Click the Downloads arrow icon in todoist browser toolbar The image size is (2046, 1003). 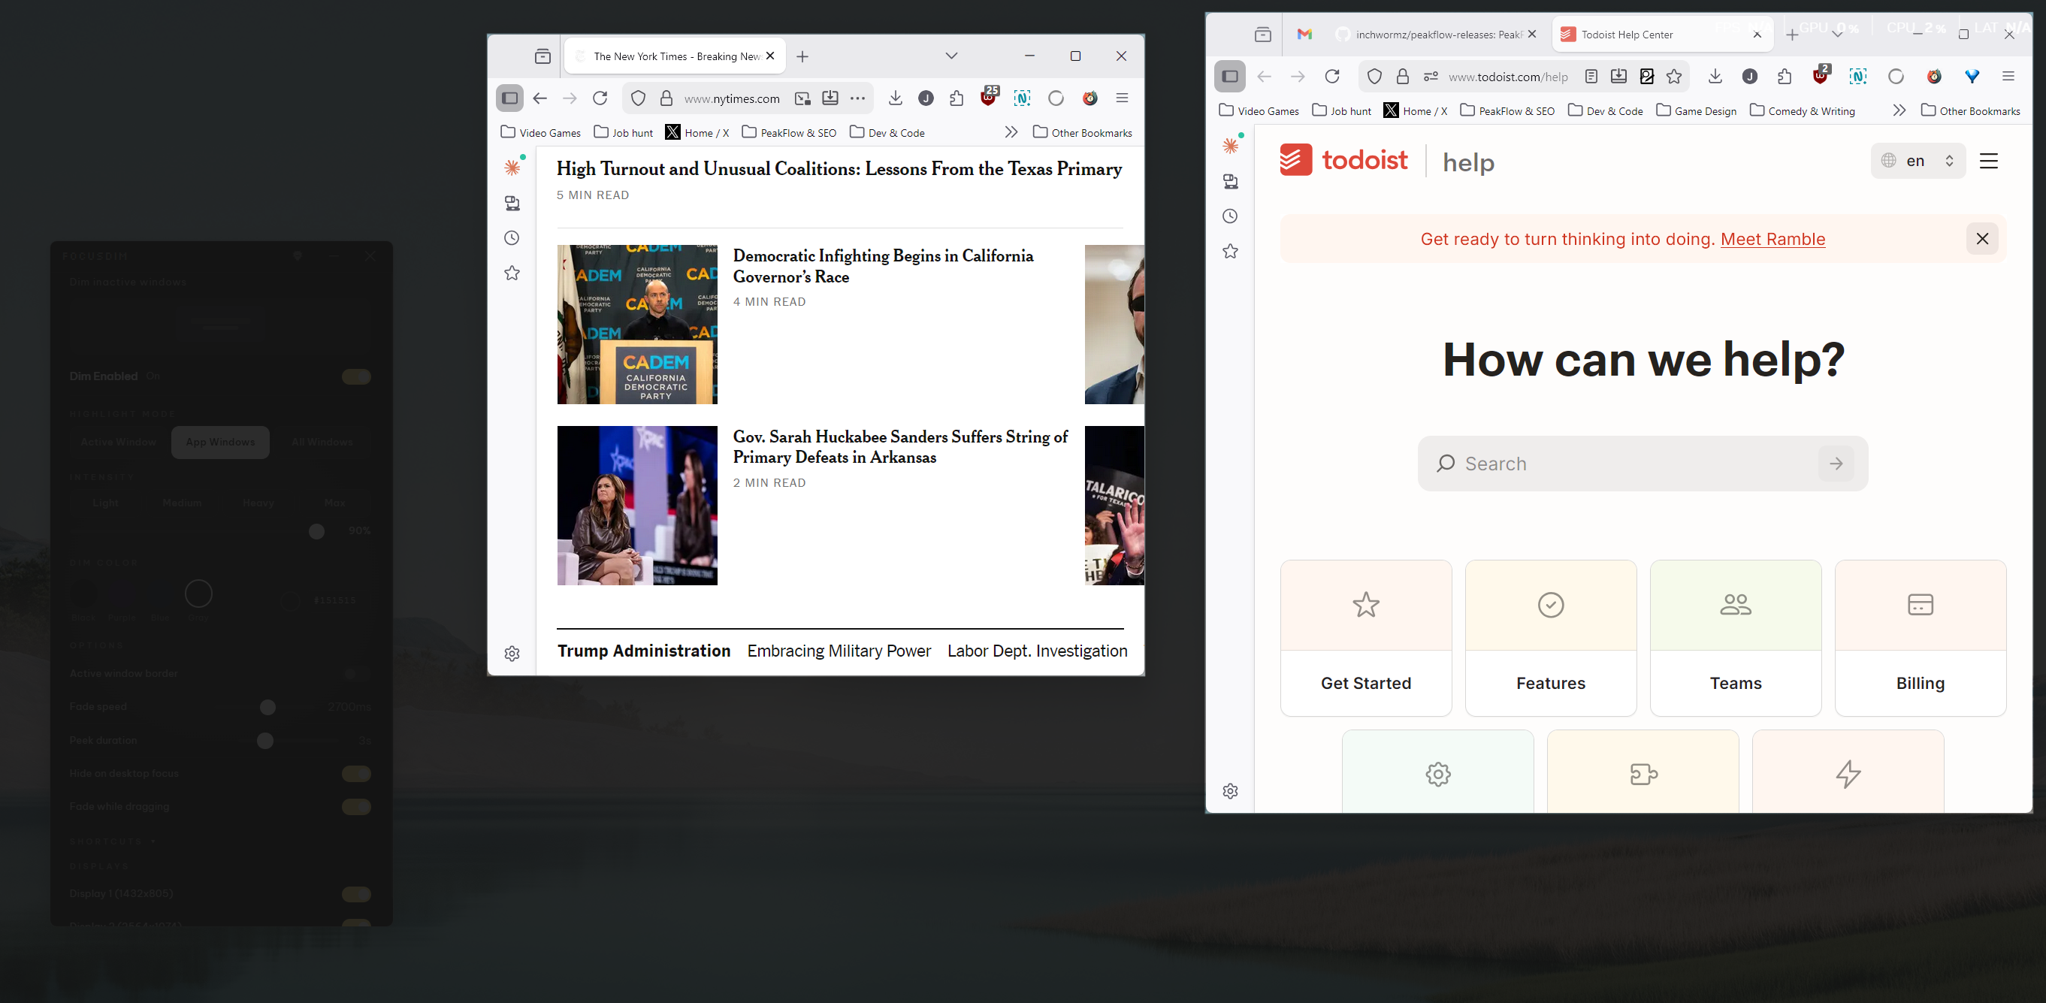(x=1715, y=76)
